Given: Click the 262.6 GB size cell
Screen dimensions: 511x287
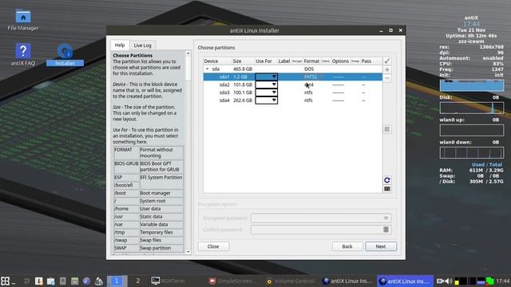Looking at the screenshot, I should tap(243, 100).
